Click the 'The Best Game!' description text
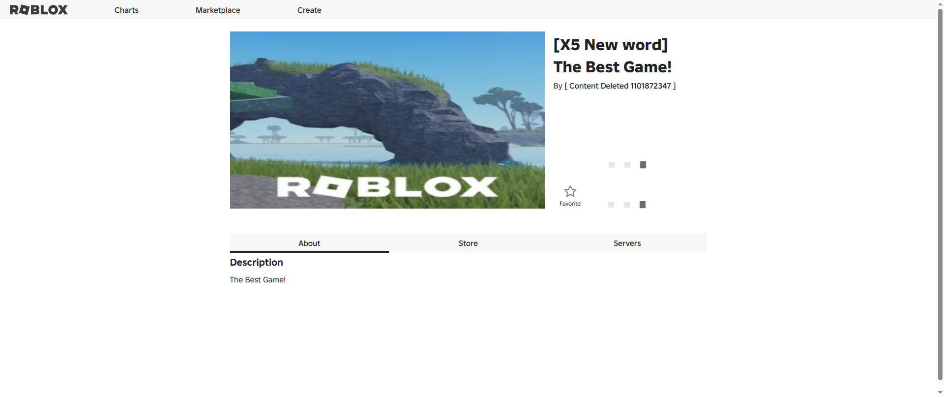The height and width of the screenshot is (397, 944). click(x=258, y=279)
